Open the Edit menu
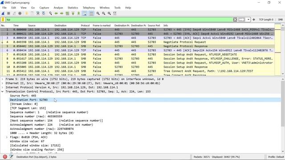Image resolution: width=285 pixels, height=160 pixels. click(13, 8)
